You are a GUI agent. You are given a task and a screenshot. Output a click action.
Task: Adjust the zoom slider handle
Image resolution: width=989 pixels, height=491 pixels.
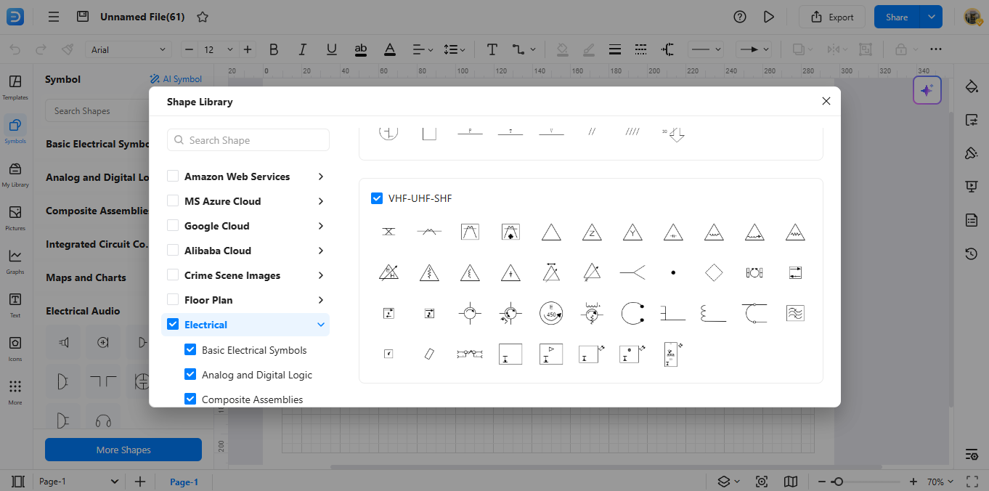(x=838, y=482)
